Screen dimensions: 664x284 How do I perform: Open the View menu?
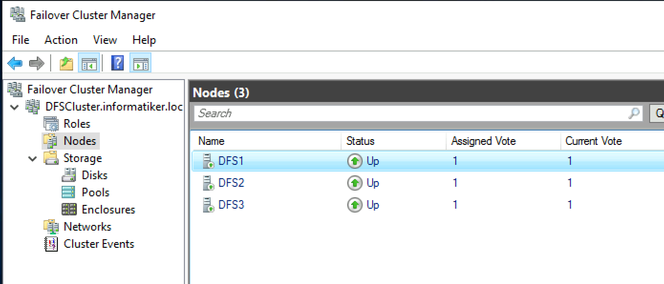coord(105,40)
